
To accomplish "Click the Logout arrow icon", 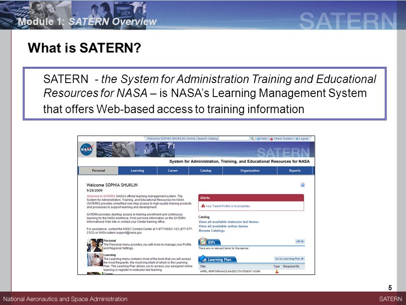I will point(297,139).
